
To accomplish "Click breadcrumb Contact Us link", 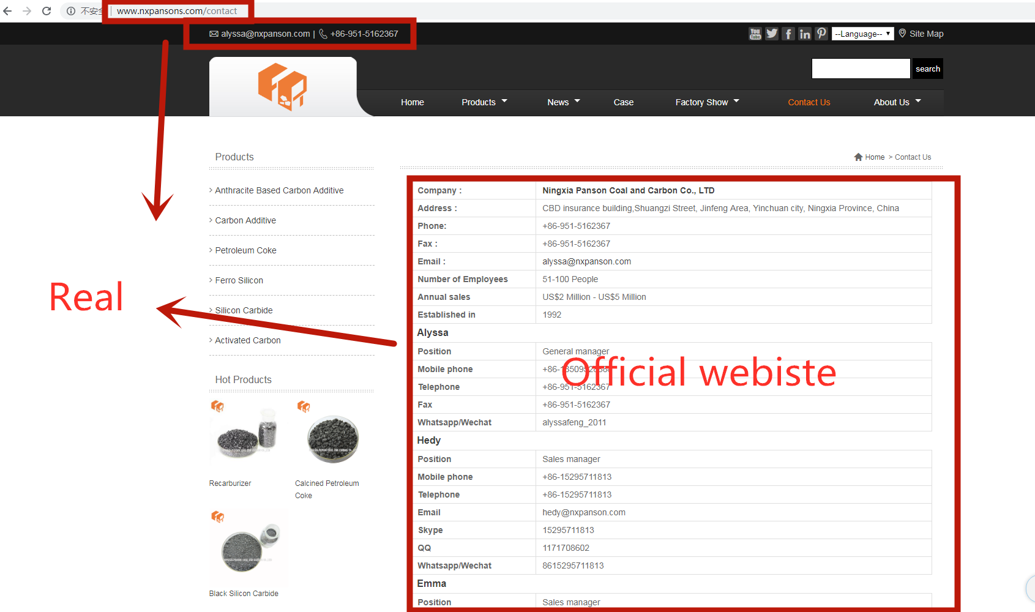I will tap(913, 157).
